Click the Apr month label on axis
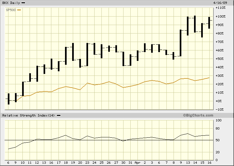234x166 pixels. coord(137,163)
